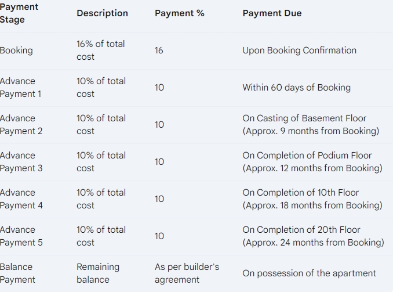Image resolution: width=393 pixels, height=292 pixels.
Task: Click the Payment % column header
Action: (x=180, y=13)
